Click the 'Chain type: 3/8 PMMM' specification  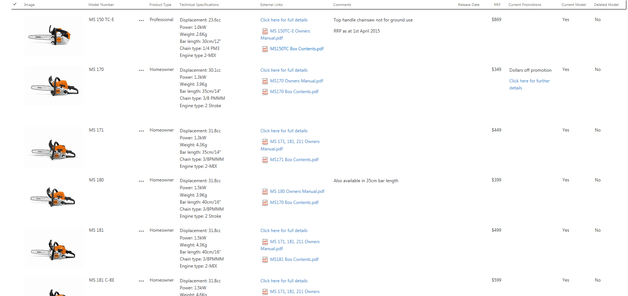(202, 98)
